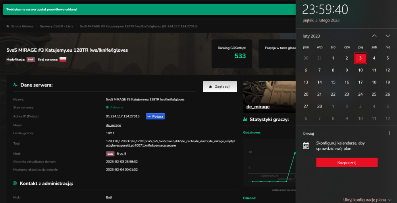Click the globe icon beside Kontakt z administracją
The image size is (397, 203).
(15, 183)
